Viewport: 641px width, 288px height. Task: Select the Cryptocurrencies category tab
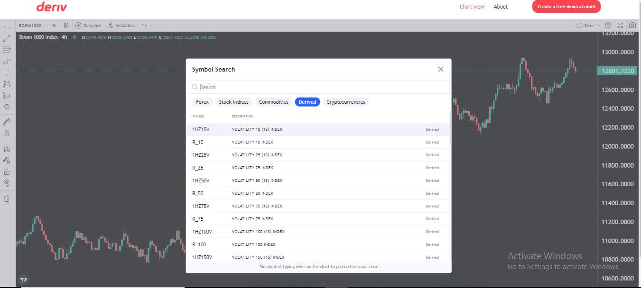point(345,102)
